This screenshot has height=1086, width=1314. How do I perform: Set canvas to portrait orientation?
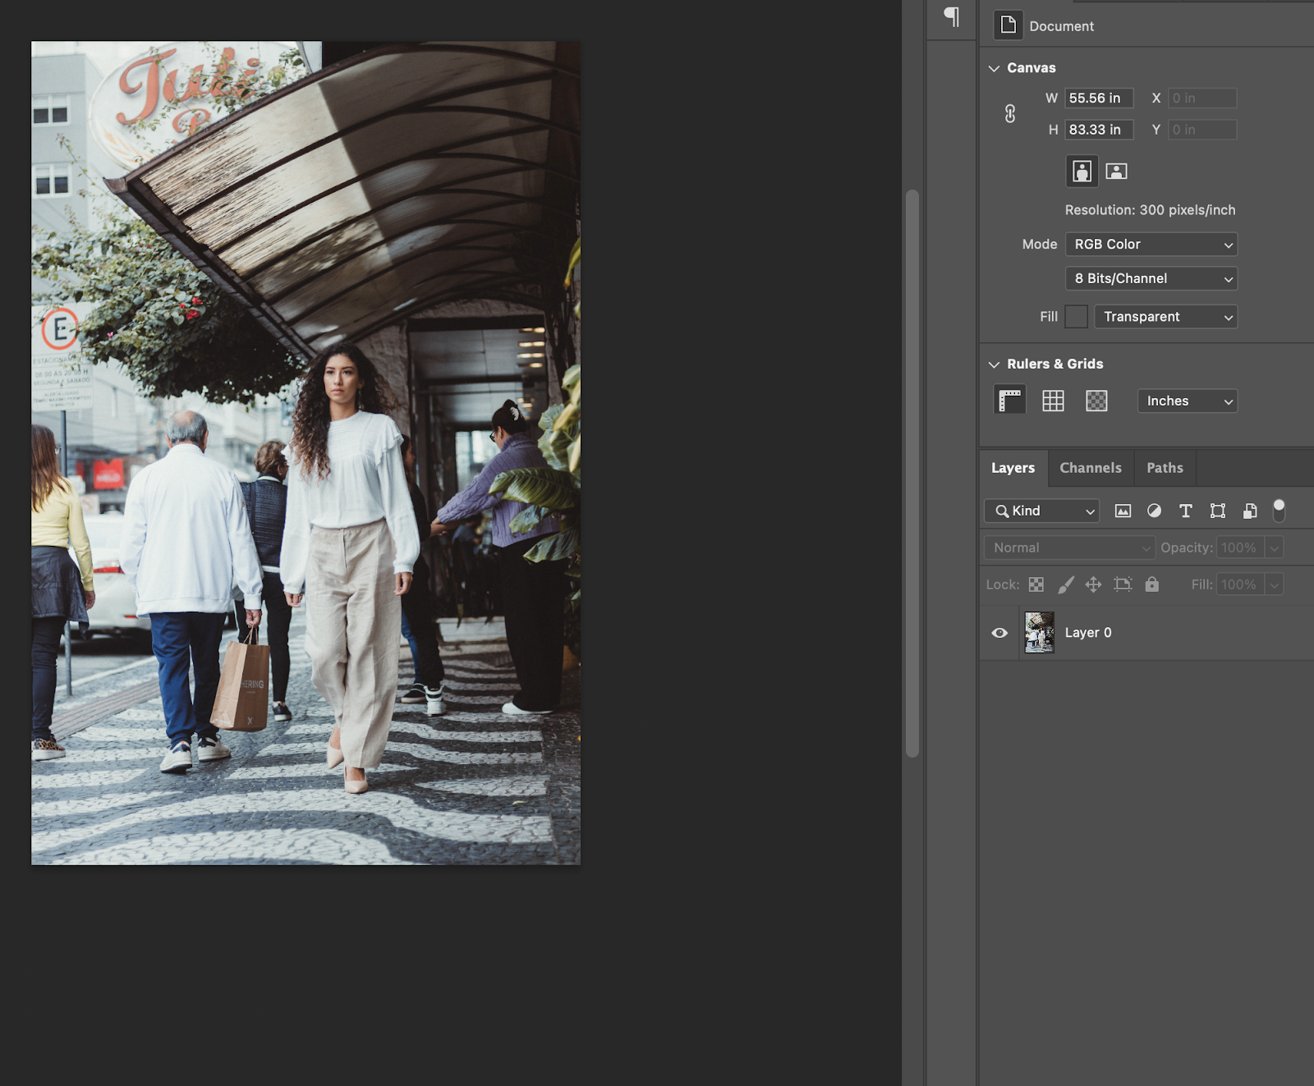tap(1082, 171)
